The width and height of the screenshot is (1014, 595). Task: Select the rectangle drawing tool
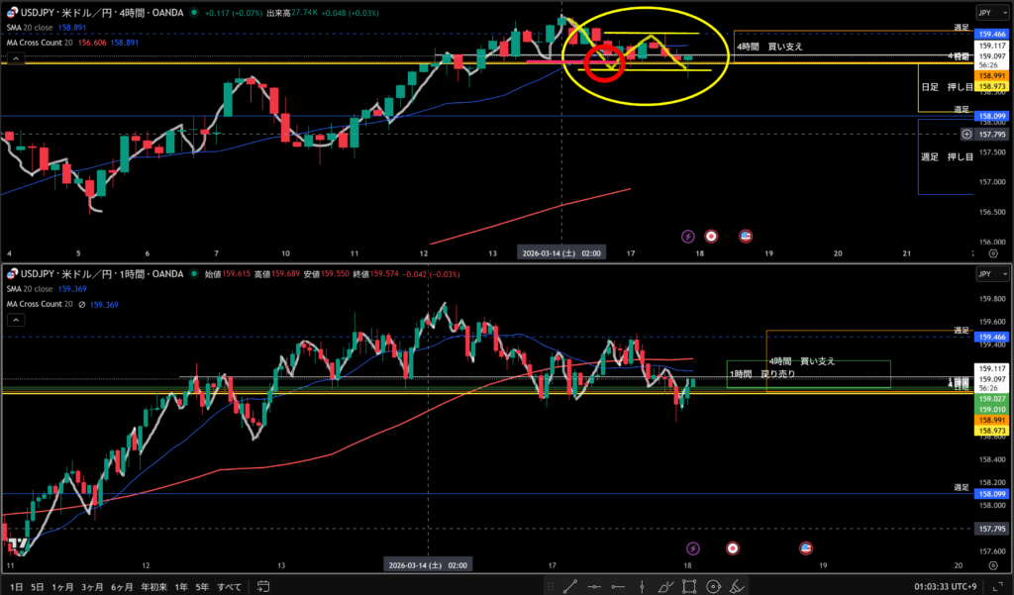[x=690, y=587]
